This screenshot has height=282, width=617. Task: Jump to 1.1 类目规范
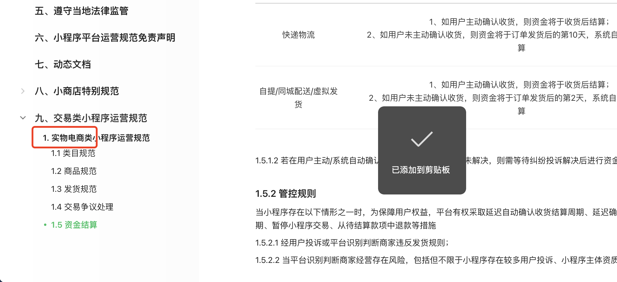(x=73, y=153)
